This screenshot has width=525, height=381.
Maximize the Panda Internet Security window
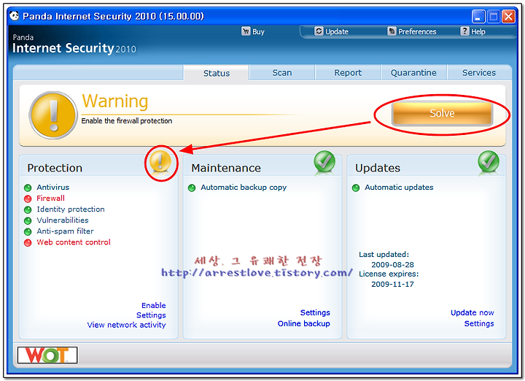[493, 16]
